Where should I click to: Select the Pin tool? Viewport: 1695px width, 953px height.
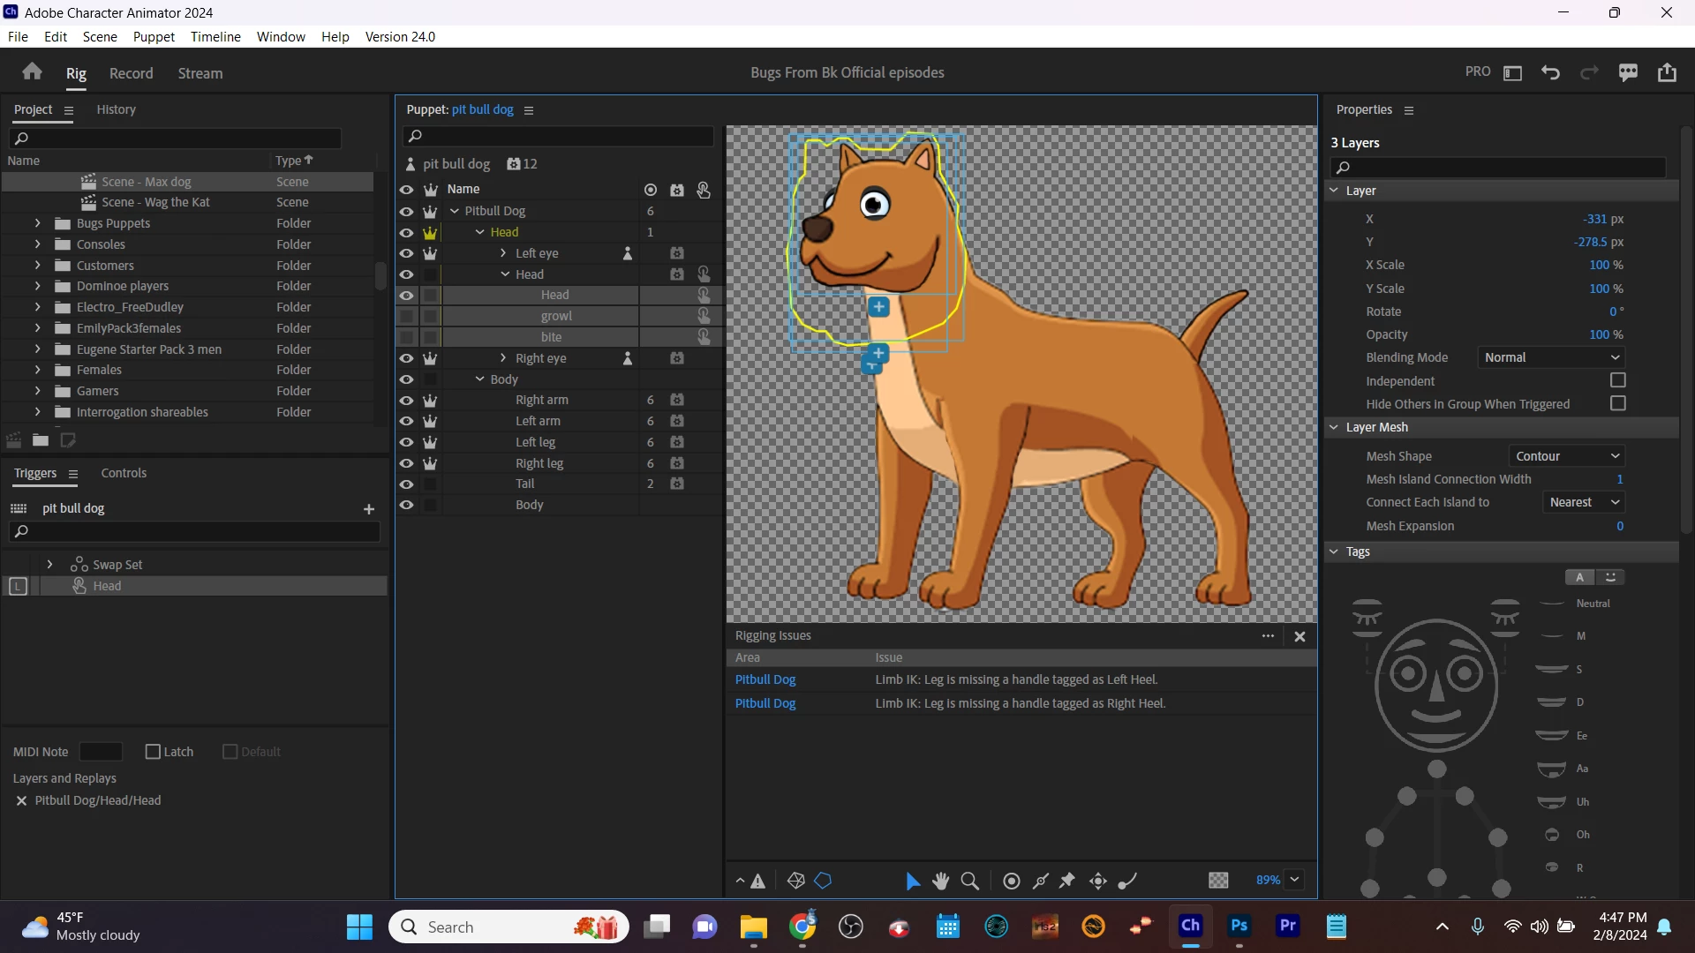point(1067,881)
